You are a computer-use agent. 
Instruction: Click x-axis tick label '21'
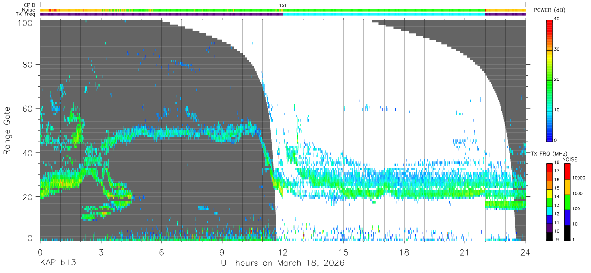point(465,252)
